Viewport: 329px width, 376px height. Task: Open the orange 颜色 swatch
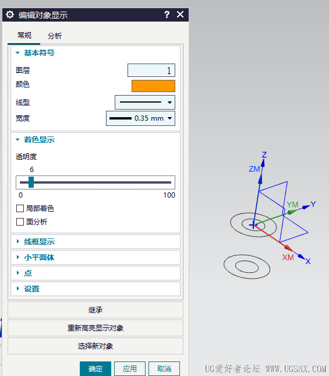[153, 86]
